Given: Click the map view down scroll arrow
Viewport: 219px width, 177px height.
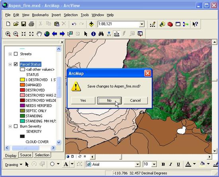Looking at the screenshot, I should tap(214, 151).
